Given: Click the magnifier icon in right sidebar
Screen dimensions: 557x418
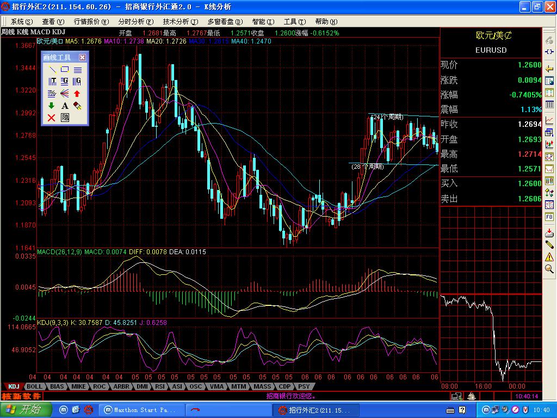Looking at the screenshot, I should pos(549,269).
